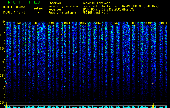This screenshot has height=108, width=170.
Task: Click the 1344 time marker
Action: [67, 23]
